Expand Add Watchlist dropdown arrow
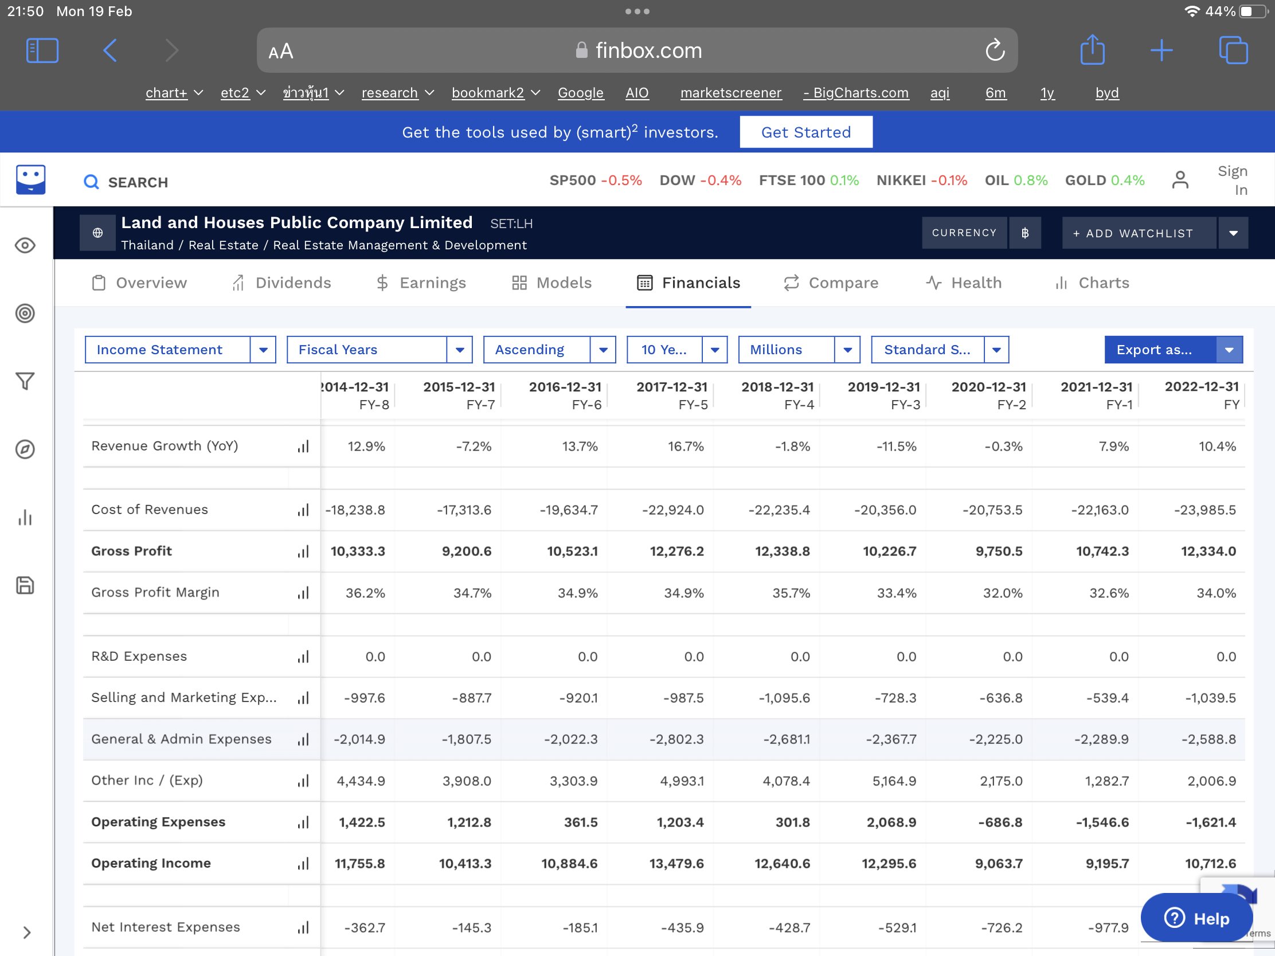The height and width of the screenshot is (956, 1275). [1234, 233]
